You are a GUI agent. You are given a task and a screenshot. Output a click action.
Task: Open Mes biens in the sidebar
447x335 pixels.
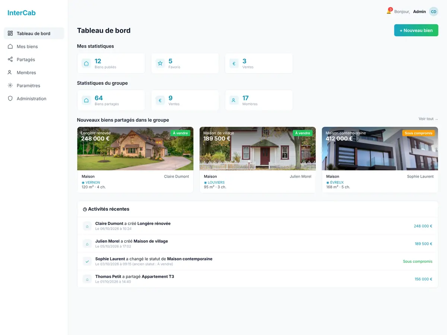(34, 47)
